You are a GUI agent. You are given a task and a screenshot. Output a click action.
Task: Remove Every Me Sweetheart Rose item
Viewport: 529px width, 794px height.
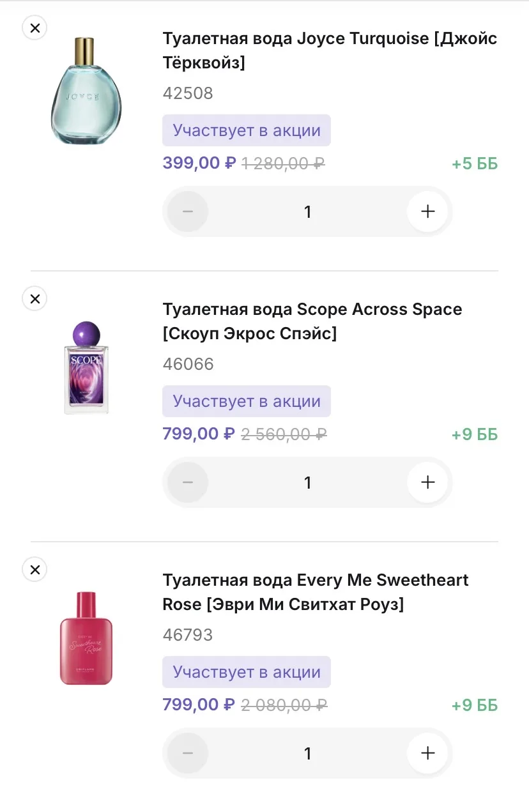(x=35, y=569)
